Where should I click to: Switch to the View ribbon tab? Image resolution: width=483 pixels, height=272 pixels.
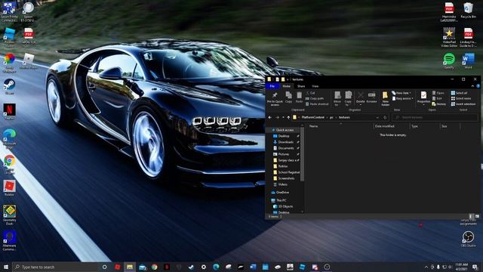tap(315, 86)
